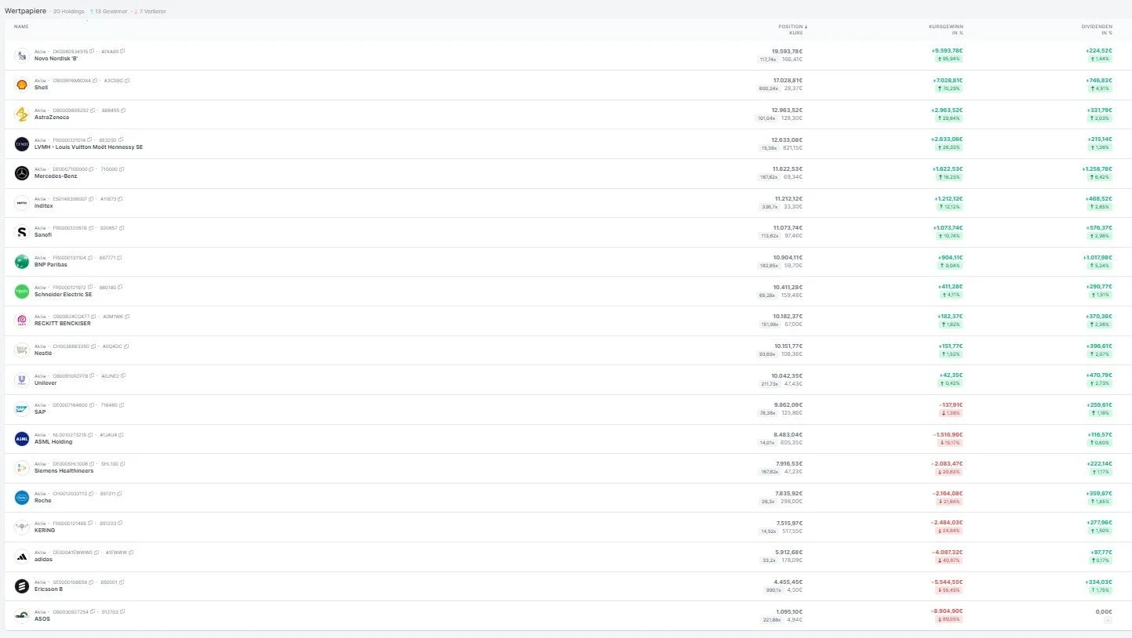This screenshot has width=1132, height=638.
Task: Click LVMH position value 12.633,08€
Action: pyautogui.click(x=788, y=140)
